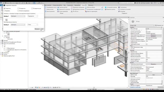Click the Параметры помещений tool
The height and width of the screenshot is (92, 164).
pyautogui.click(x=78, y=7)
